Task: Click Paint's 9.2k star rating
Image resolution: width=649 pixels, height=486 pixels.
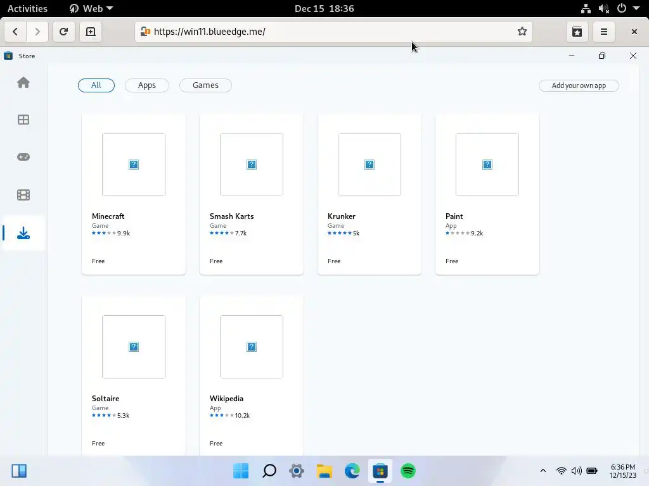Action: [464, 233]
